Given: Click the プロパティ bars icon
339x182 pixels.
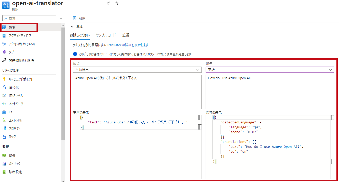Looking at the screenshot, I should [4, 129].
